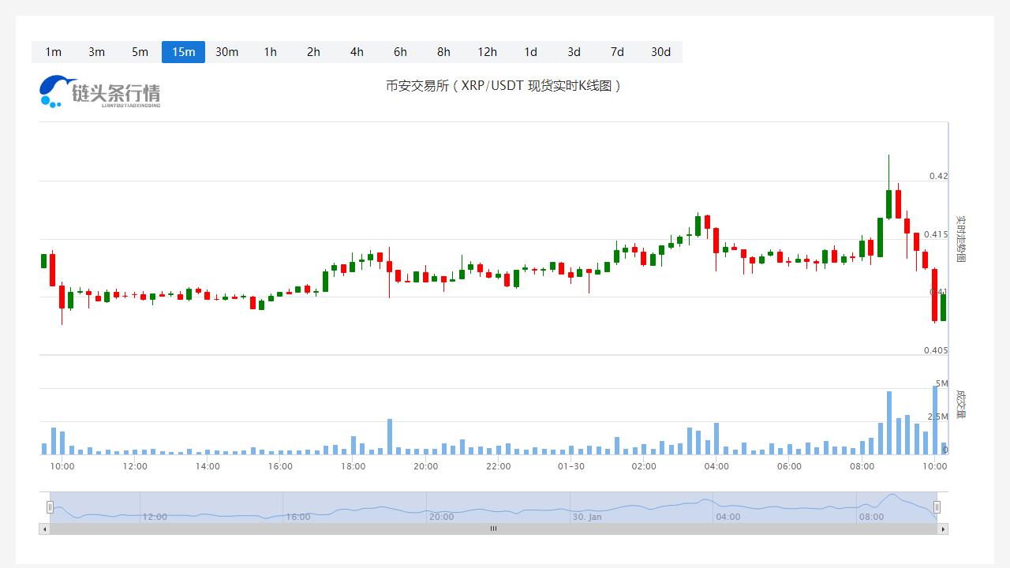This screenshot has height=568, width=1010.
Task: Click the scrollbar right arrow
Action: (942, 529)
